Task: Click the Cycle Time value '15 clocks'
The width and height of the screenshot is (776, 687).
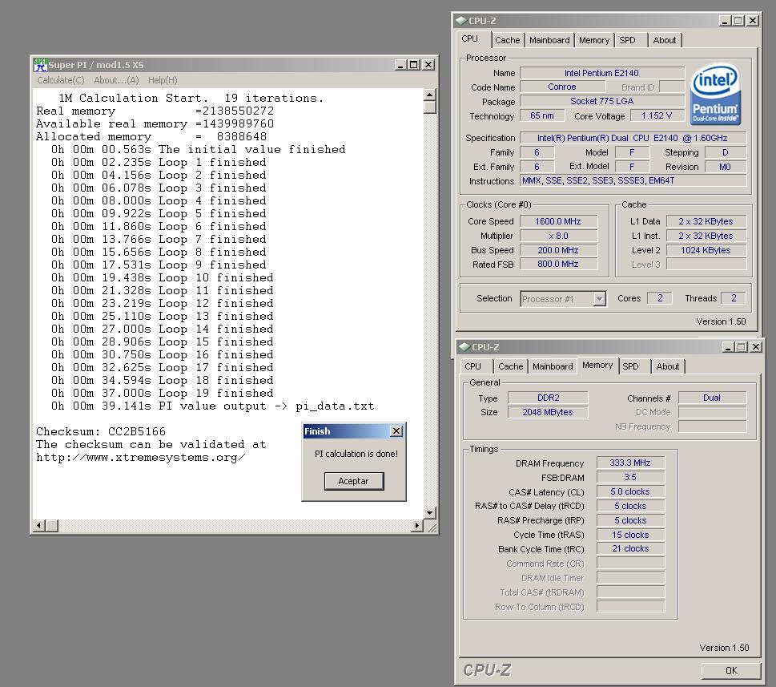Action: [x=630, y=535]
